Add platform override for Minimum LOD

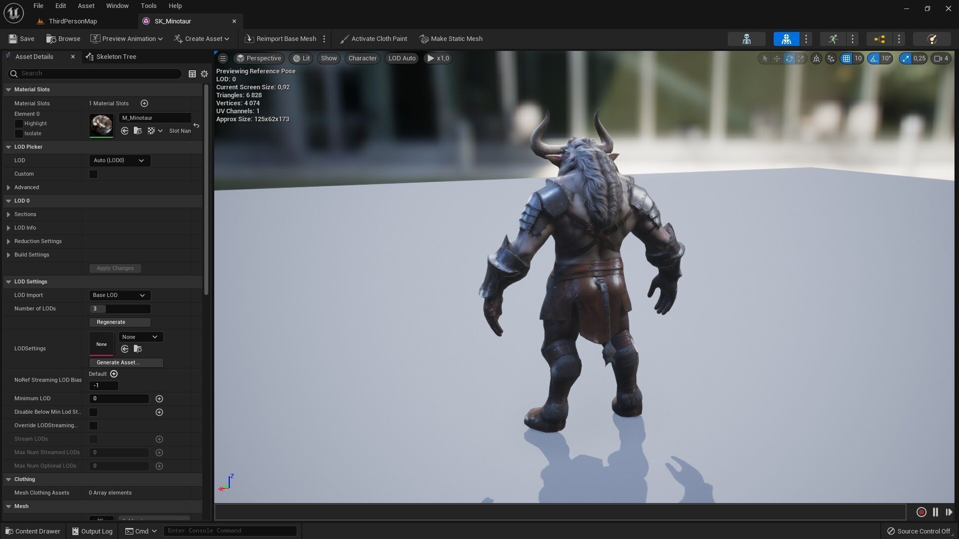pyautogui.click(x=159, y=399)
